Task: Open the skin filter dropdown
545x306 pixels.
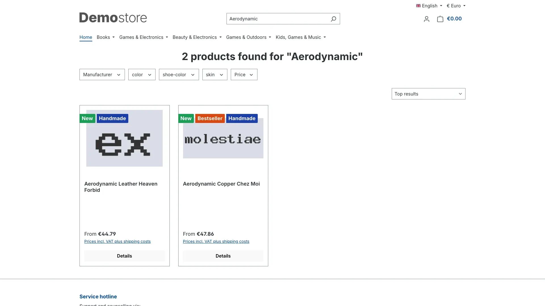Action: 215,75
